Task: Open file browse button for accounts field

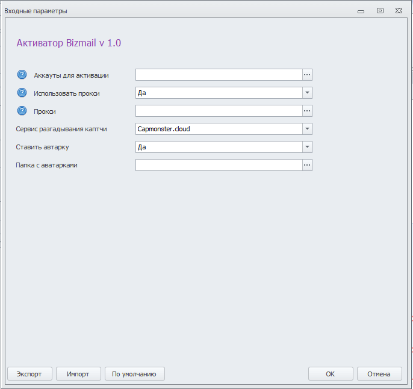Action: [x=307, y=75]
